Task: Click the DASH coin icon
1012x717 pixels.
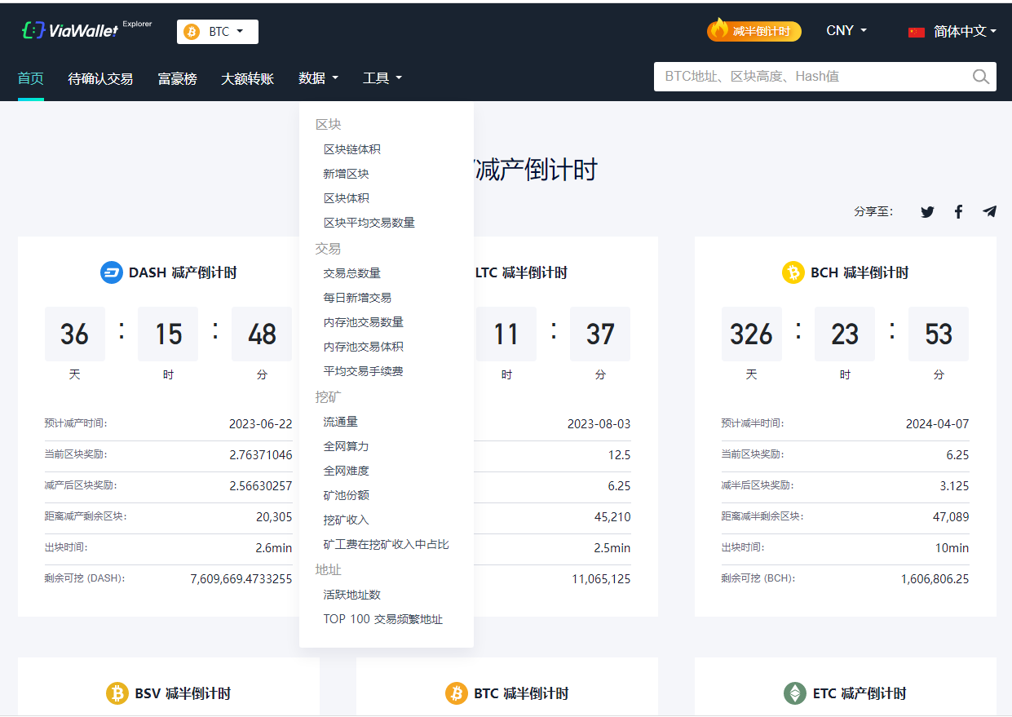Action: click(111, 272)
